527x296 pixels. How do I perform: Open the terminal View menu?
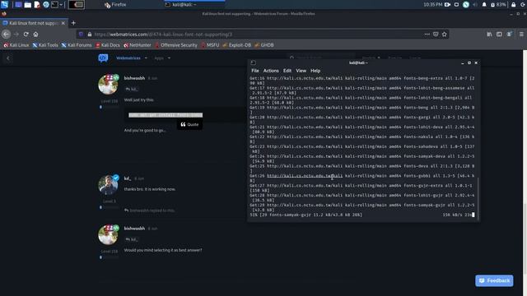(301, 71)
